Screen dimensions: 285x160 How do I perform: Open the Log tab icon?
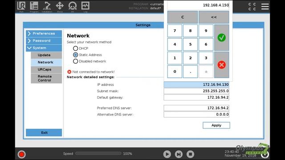tap(85, 7)
